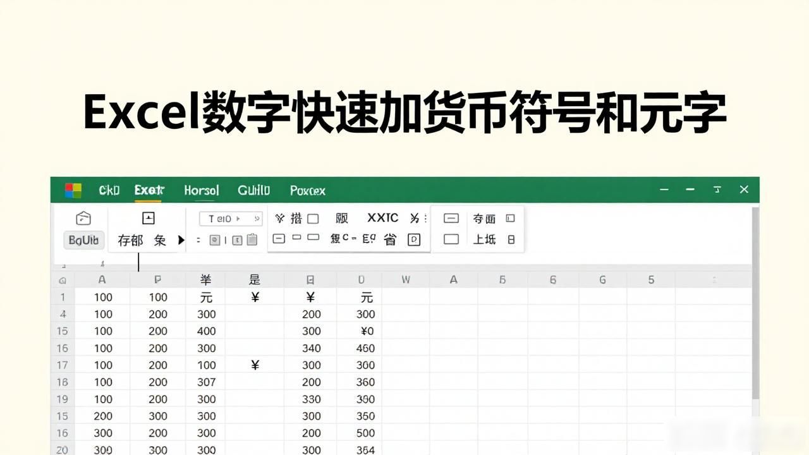Click the cell containing 340
This screenshot has width=809, height=455.
point(311,348)
